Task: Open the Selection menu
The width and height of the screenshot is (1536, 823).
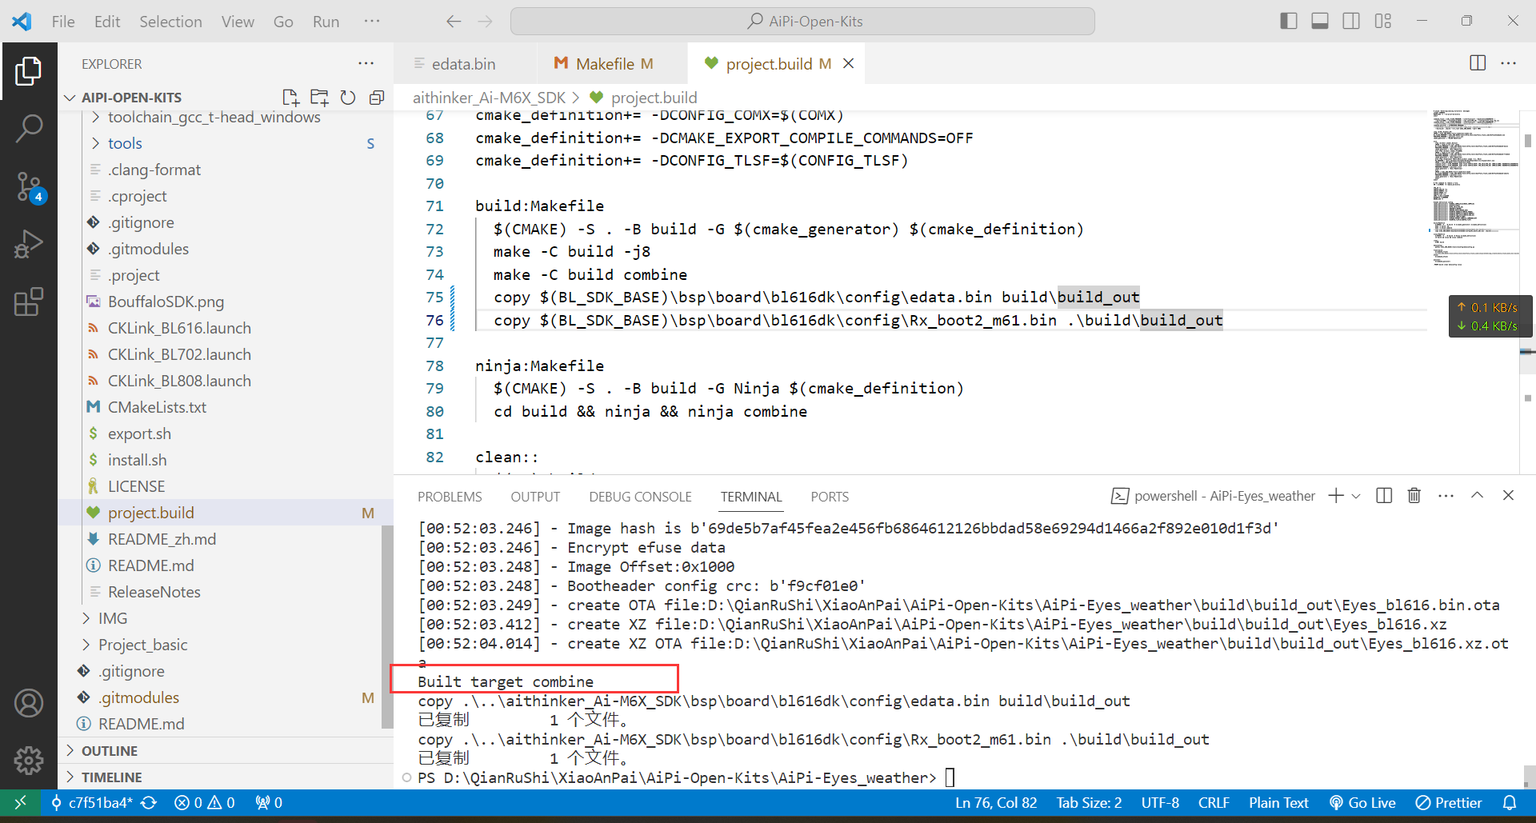Action: coord(170,22)
